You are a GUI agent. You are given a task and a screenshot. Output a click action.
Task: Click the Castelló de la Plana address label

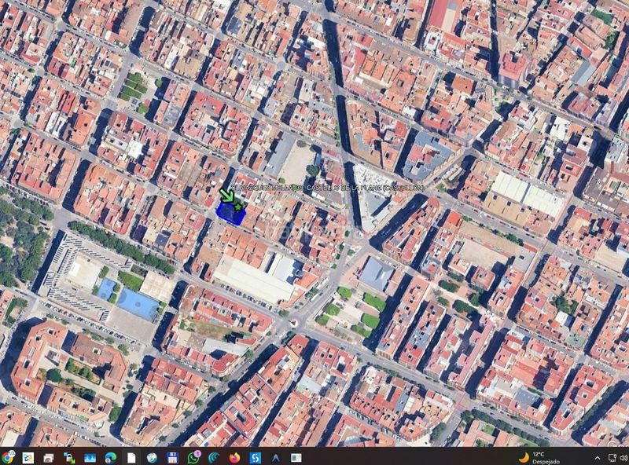(x=327, y=188)
